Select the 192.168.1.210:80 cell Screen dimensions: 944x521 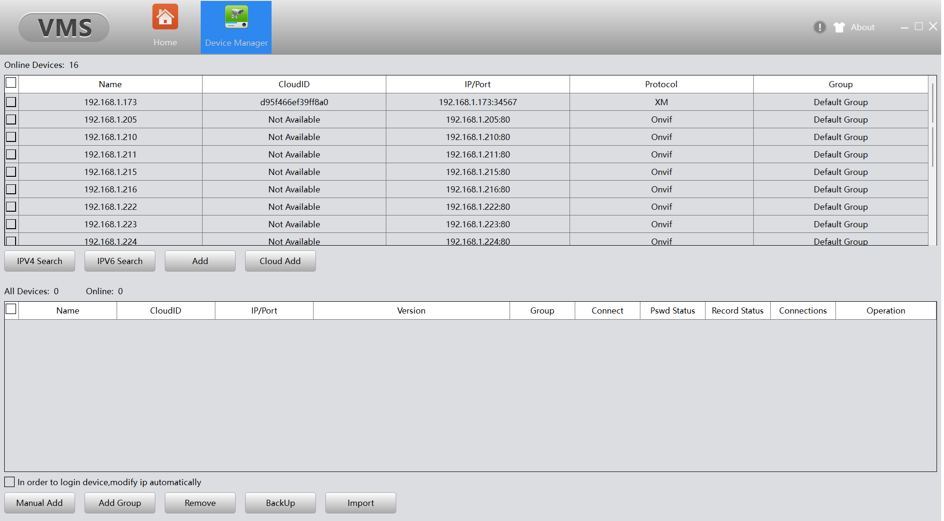pos(478,137)
